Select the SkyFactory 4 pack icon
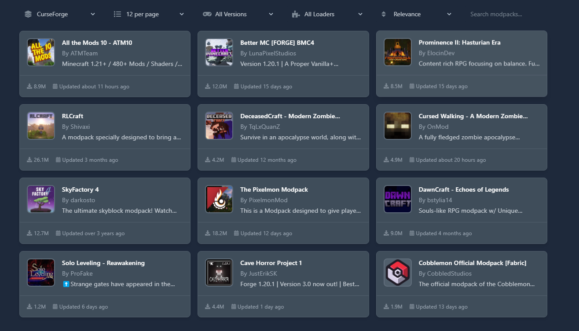Screen dimensions: 579x331 [x=41, y=199]
